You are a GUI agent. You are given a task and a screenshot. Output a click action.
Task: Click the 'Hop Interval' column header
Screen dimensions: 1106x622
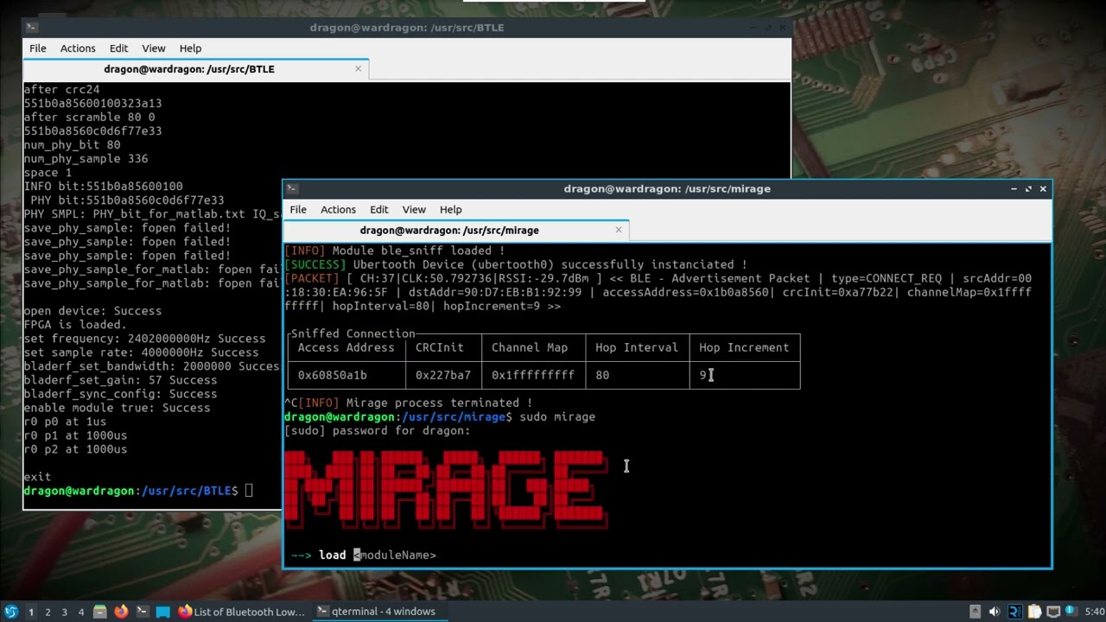tap(637, 347)
